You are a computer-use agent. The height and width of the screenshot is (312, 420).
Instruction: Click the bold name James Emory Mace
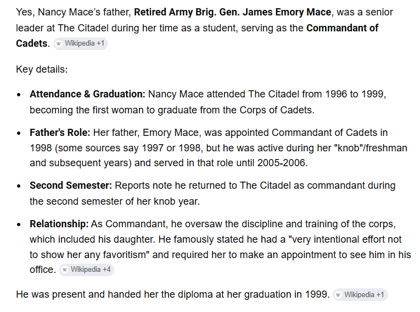[287, 12]
